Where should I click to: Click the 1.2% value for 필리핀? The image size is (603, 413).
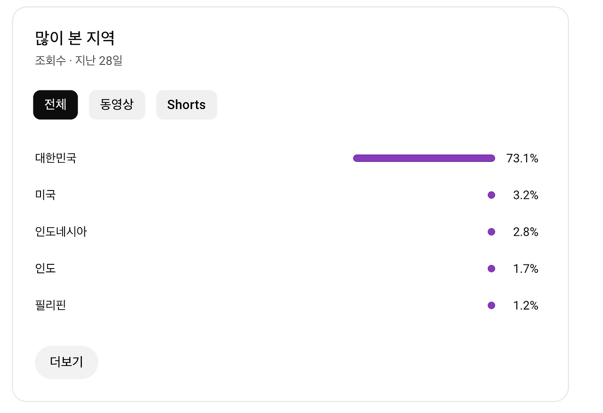[x=525, y=305]
